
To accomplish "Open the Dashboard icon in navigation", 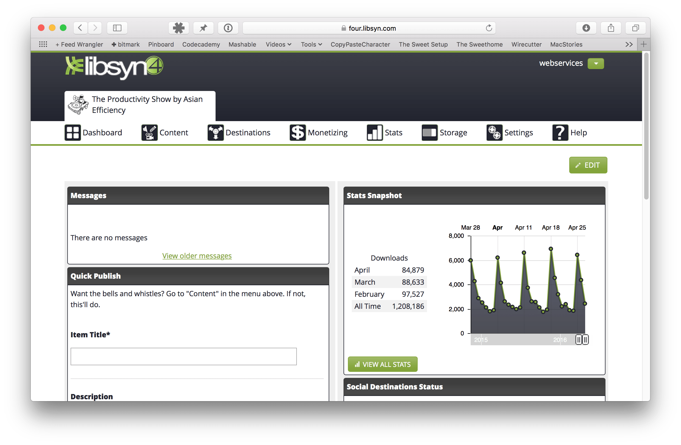I will point(73,133).
